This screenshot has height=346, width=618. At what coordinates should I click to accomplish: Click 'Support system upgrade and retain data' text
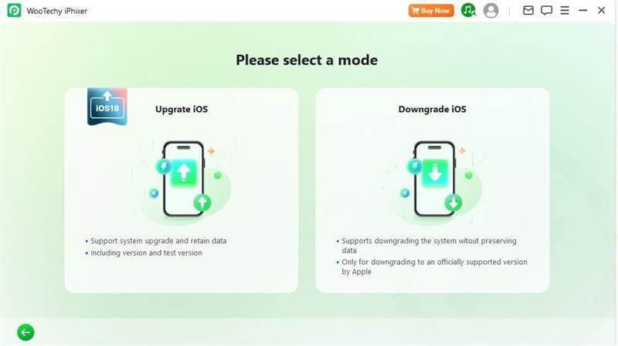158,241
